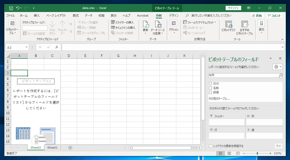Click the zoom slider in the status bar
Viewport: 290px width, 160px height.
257,153
